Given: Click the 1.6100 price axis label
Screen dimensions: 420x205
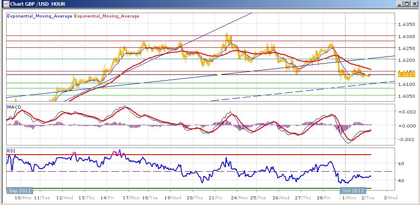Looking at the screenshot, I should click(x=406, y=84).
